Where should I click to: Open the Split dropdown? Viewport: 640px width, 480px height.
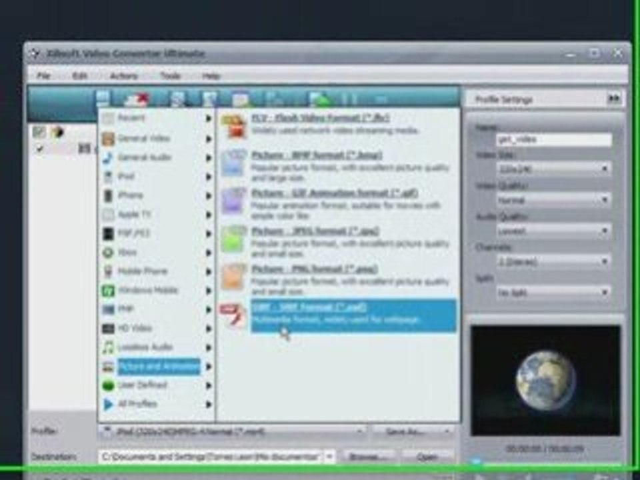coord(554,293)
